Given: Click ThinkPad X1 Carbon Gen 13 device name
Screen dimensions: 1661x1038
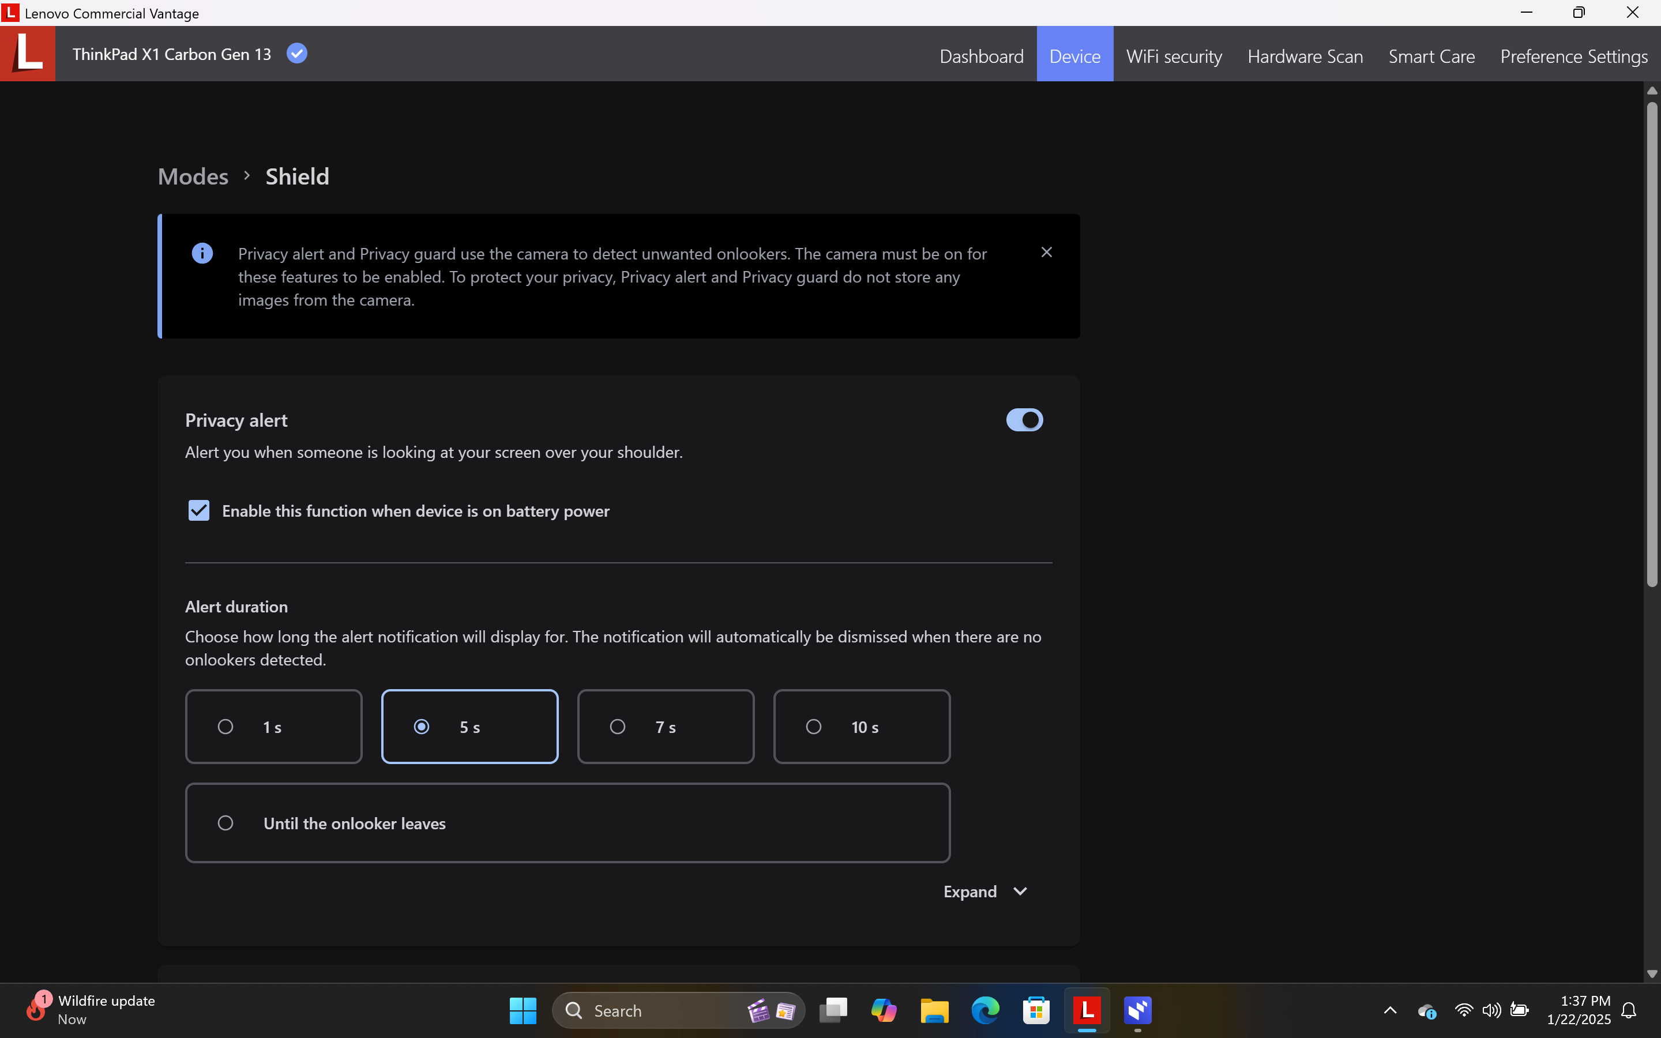Looking at the screenshot, I should click(172, 54).
